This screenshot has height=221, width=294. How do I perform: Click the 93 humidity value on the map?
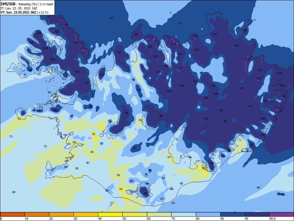point(111,18)
